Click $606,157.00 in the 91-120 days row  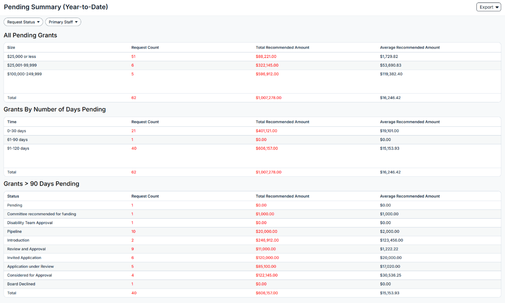tap(267, 149)
